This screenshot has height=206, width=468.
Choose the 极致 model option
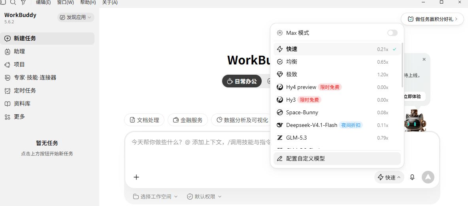coord(337,74)
